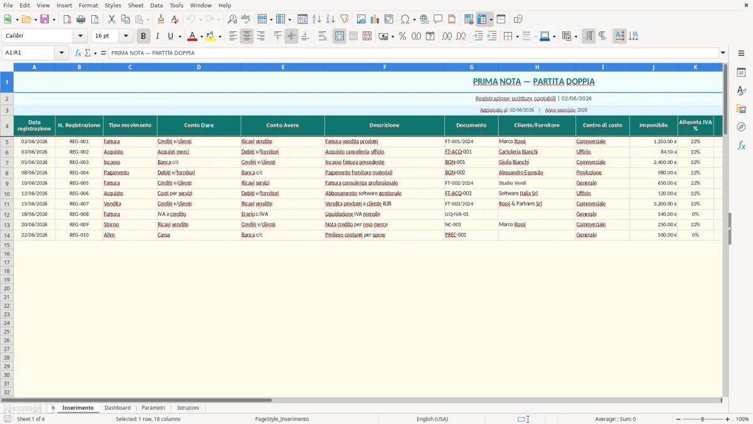
Task: Apply the AutoFilter funnel
Action: pyautogui.click(x=344, y=19)
